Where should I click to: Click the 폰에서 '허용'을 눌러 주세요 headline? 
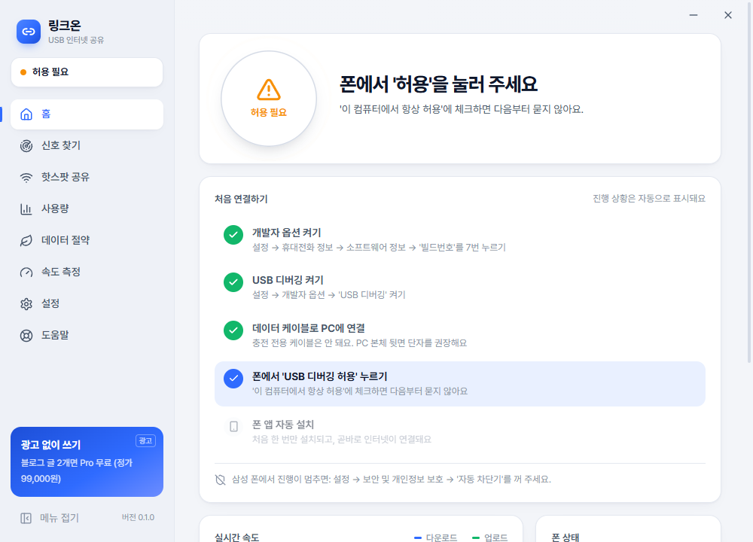click(x=438, y=84)
